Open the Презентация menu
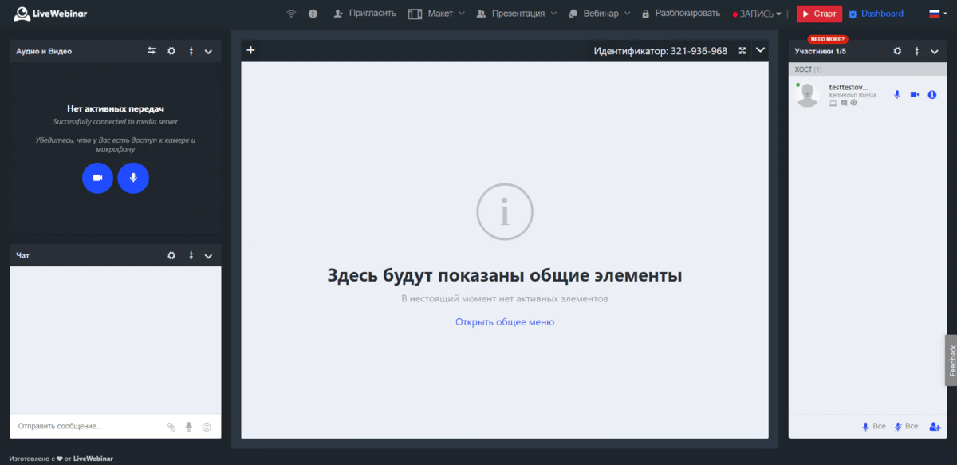This screenshot has height=465, width=957. point(516,14)
